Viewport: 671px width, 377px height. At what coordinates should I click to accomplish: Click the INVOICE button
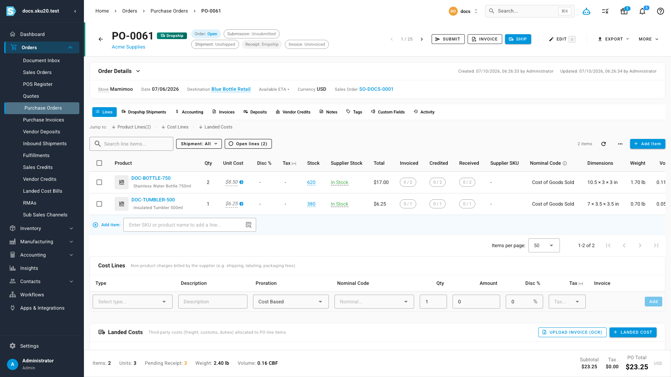[485, 39]
